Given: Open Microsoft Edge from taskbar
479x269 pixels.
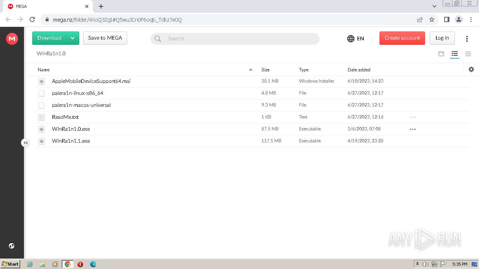Looking at the screenshot, I should click(x=93, y=264).
